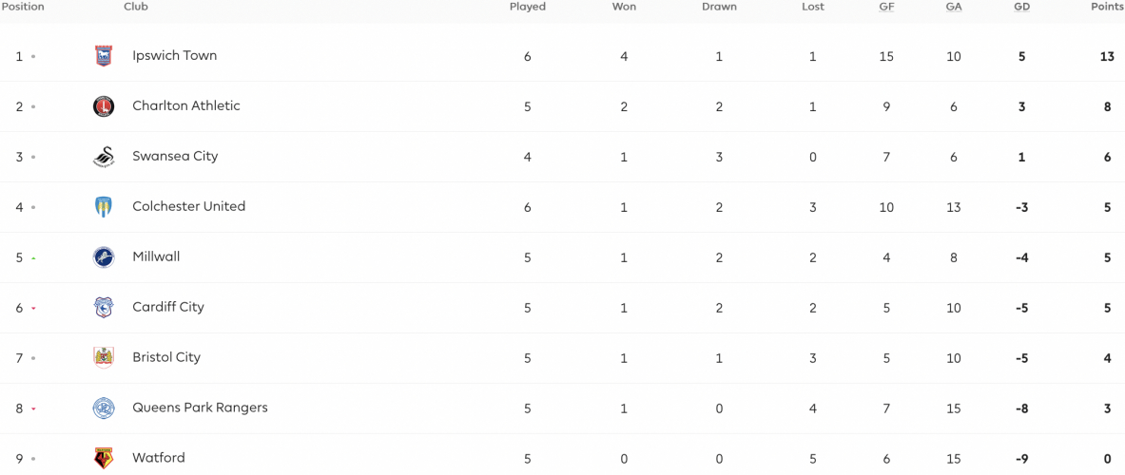Click the red down arrow at position 6

(x=33, y=308)
